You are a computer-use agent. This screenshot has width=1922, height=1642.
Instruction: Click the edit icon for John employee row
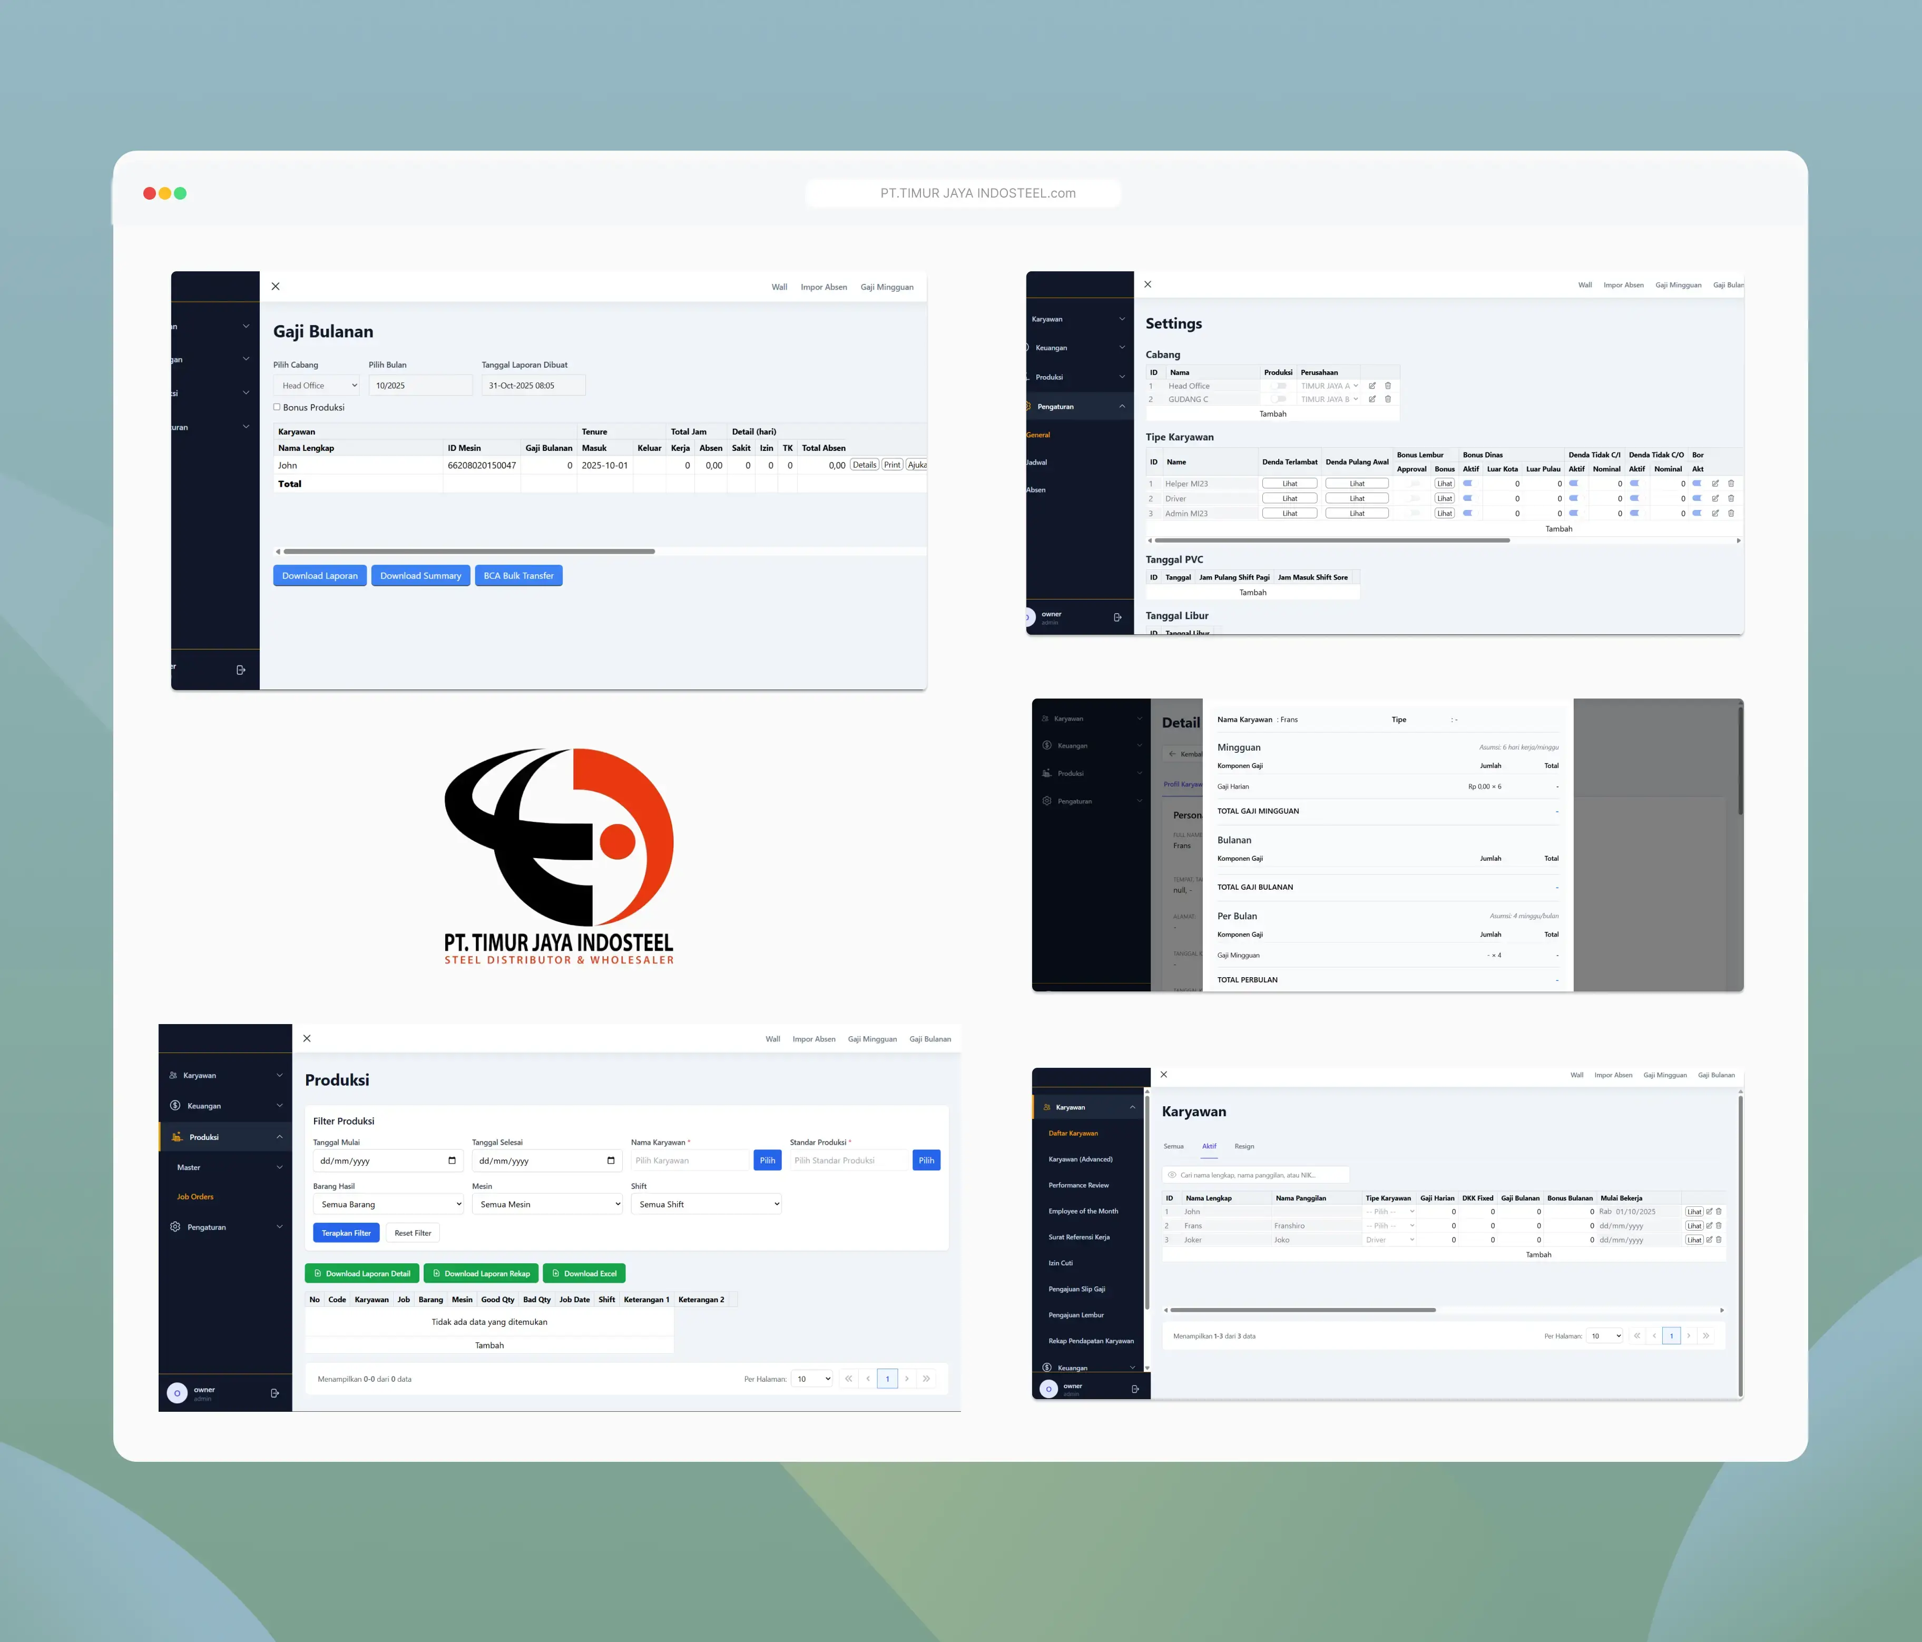(x=1710, y=1212)
